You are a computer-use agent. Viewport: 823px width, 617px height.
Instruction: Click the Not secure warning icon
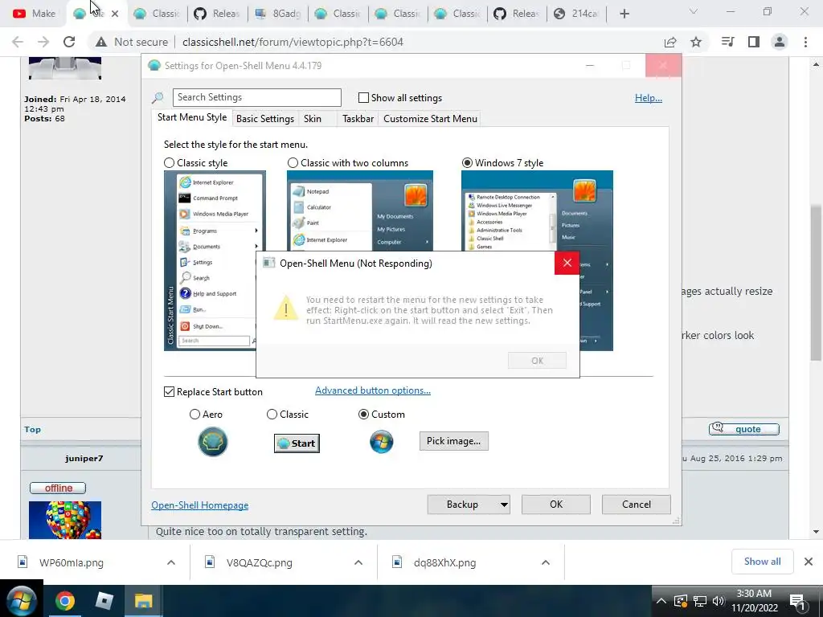coord(101,42)
